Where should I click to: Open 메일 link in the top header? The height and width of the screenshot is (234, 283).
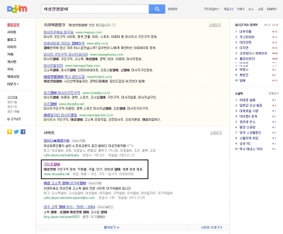(x=228, y=9)
